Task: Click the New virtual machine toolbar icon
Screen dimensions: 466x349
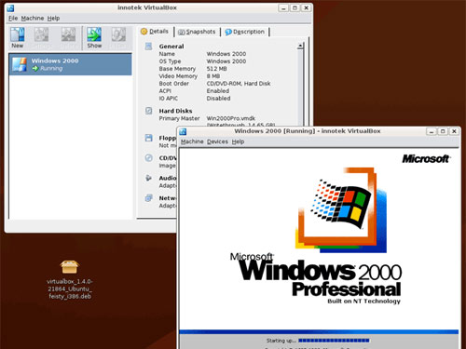Action: 18,37
